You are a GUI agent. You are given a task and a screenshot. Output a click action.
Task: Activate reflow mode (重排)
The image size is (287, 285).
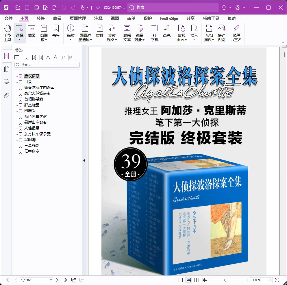click(x=100, y=32)
